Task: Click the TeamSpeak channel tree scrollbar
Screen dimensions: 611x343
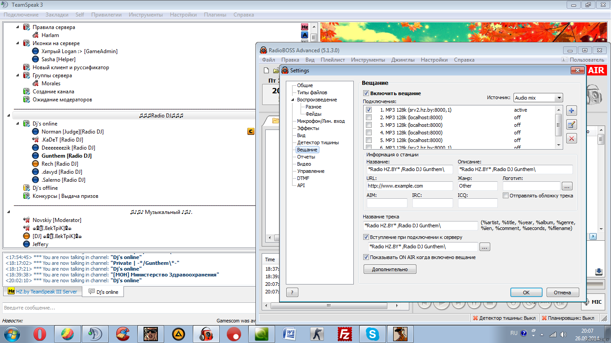Action: [314, 135]
